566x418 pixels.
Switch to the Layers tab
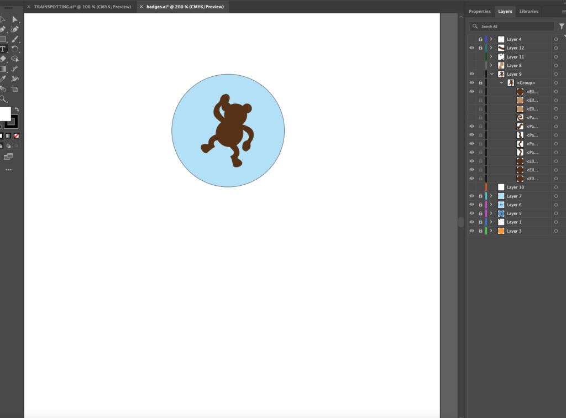coord(505,12)
